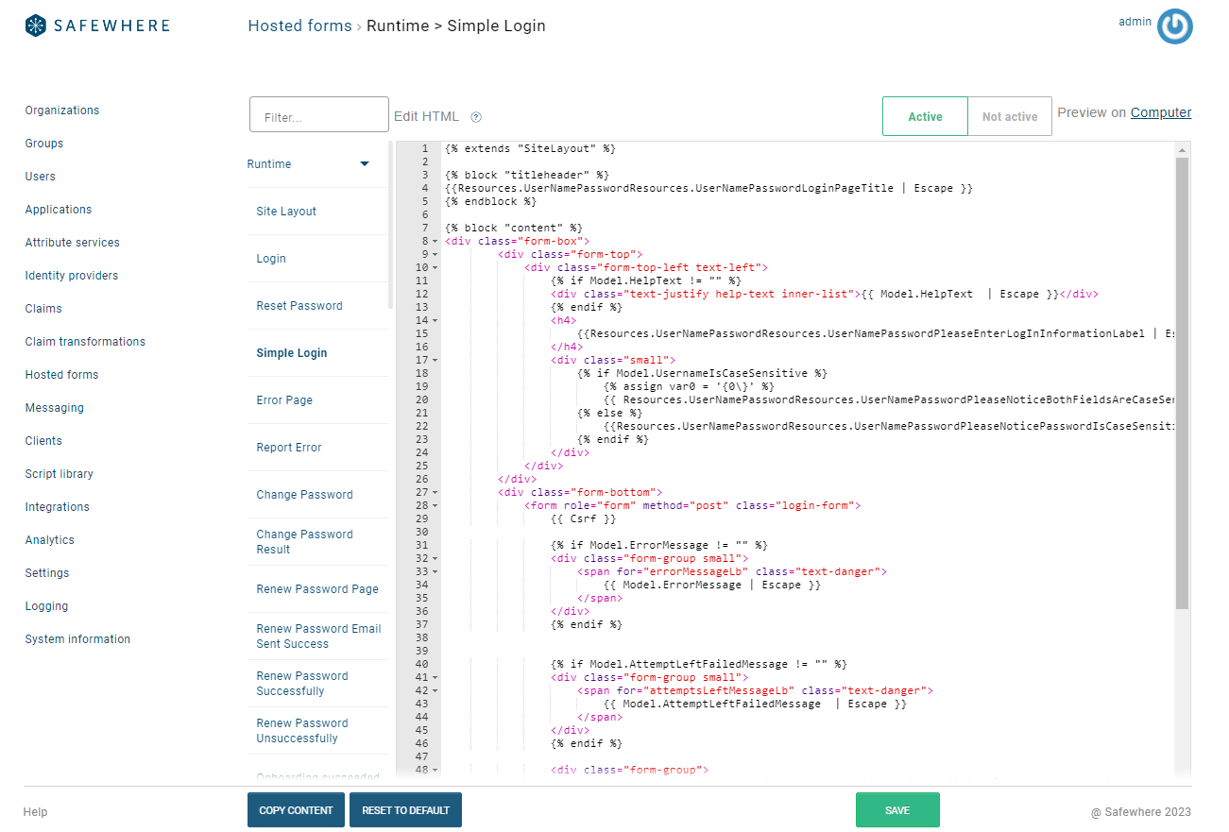
Task: Click the Copy Content button
Action: coord(296,810)
